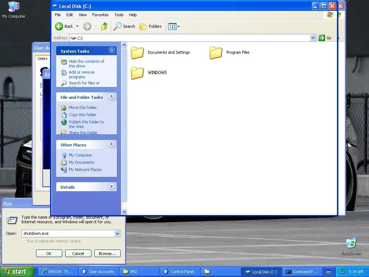Open the Back history dropdown arrow
Viewport: 369px width, 277px height.
click(x=77, y=26)
